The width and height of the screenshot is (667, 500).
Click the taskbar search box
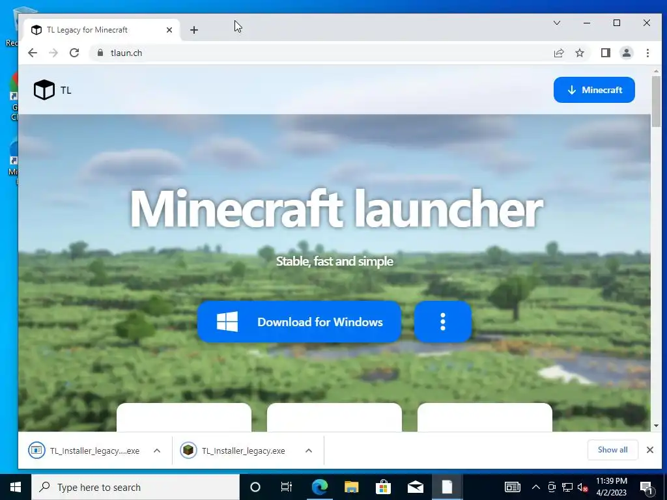point(135,487)
